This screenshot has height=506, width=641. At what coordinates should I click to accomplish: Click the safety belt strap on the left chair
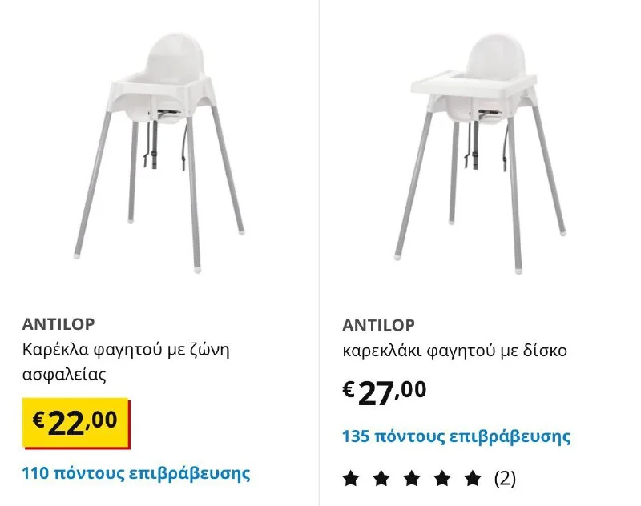(x=150, y=144)
